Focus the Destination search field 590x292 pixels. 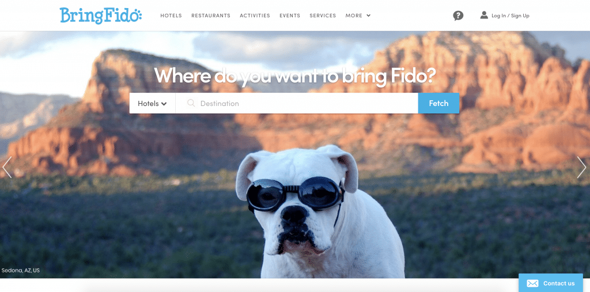[x=297, y=103]
